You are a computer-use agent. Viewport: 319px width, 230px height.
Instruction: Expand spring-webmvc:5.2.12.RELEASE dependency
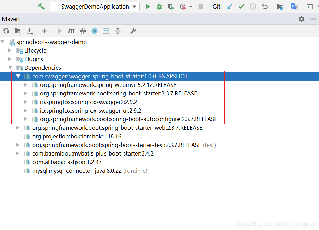pyautogui.click(x=26, y=84)
